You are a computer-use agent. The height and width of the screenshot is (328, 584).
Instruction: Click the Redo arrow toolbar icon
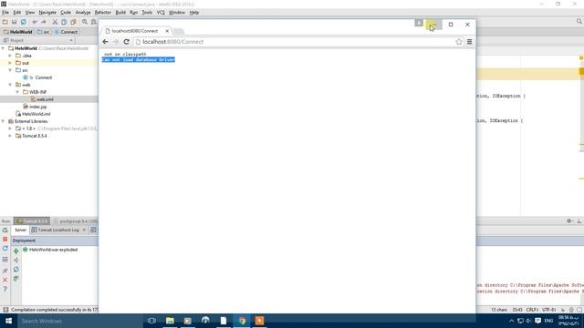(44, 22)
